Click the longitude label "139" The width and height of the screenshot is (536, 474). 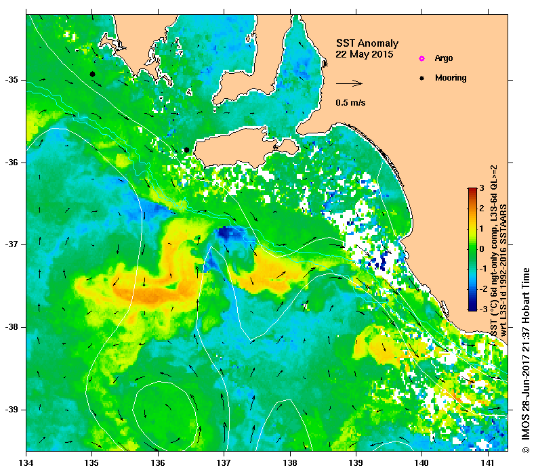pyautogui.click(x=356, y=463)
